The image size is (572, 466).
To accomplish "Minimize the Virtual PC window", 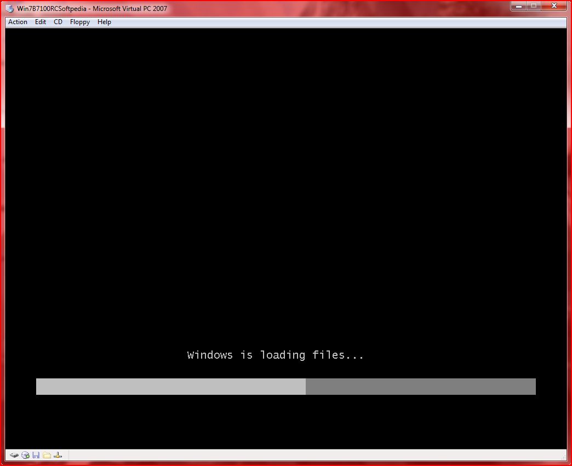I will (519, 6).
